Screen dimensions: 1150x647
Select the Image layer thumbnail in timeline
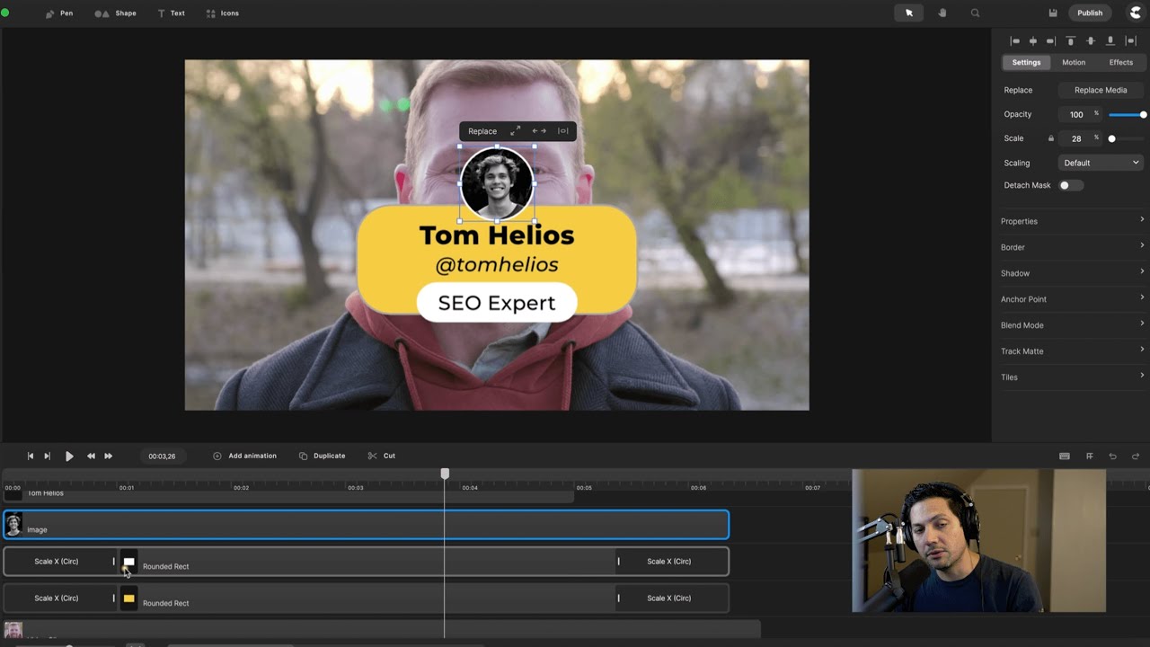[x=13, y=525]
